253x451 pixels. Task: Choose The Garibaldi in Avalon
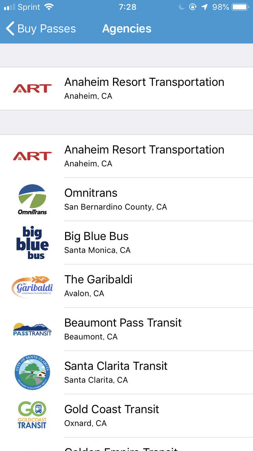(126, 286)
